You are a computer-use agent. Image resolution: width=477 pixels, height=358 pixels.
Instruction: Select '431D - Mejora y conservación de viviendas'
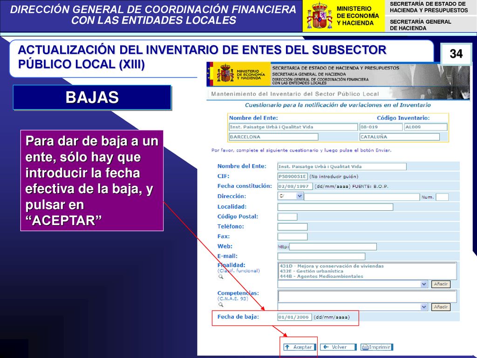click(x=332, y=266)
